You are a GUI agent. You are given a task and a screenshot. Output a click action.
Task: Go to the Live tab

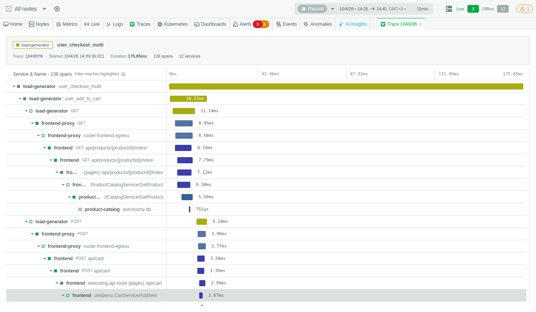click(92, 24)
